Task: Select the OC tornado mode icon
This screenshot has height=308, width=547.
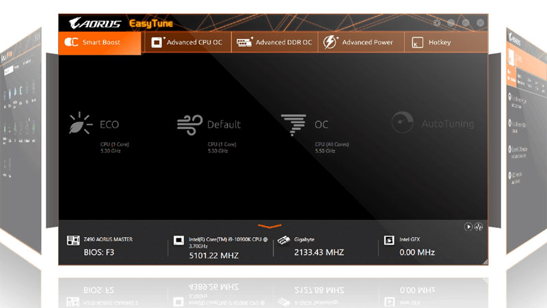Action: click(293, 125)
